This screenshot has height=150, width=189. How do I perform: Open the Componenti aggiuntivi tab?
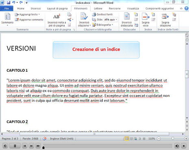[x=159, y=9]
